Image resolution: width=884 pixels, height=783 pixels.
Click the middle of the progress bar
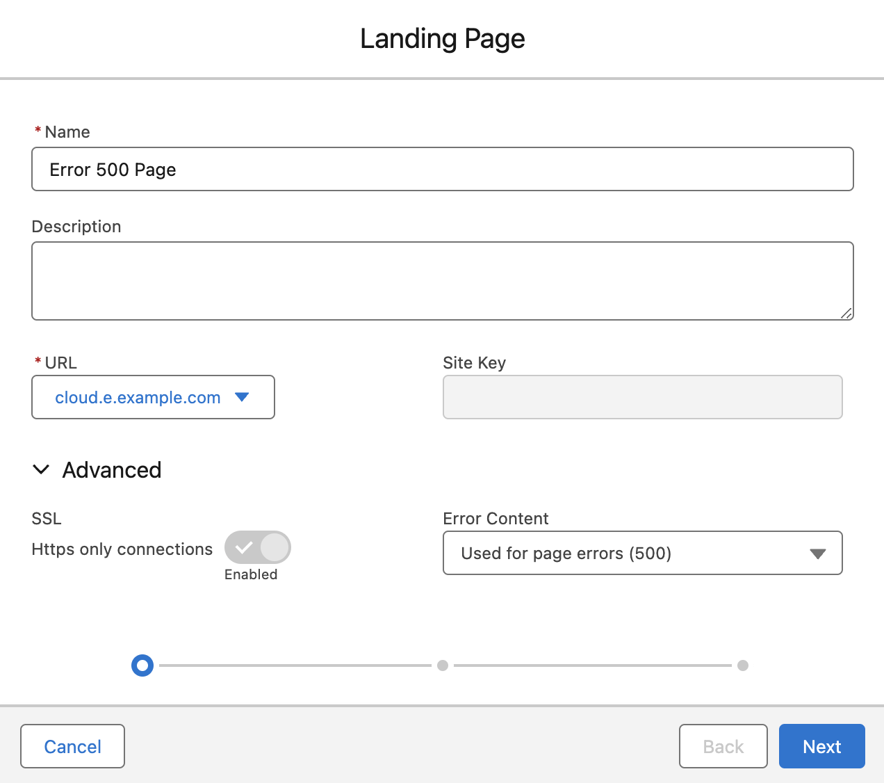[442, 665]
